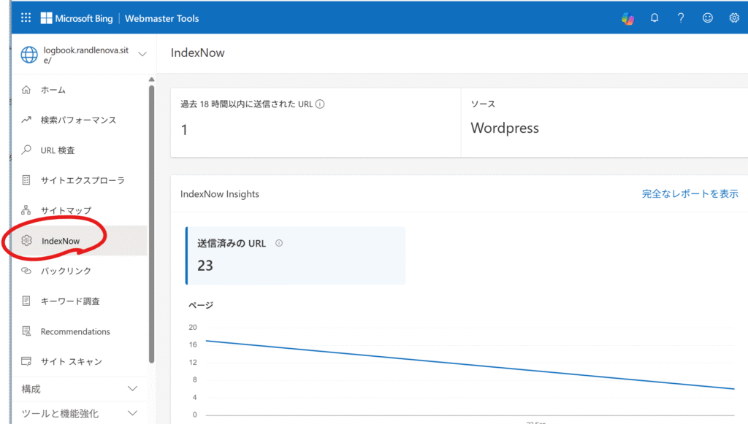The height and width of the screenshot is (424, 748).
Task: Select URL 検査 in the sidebar
Action: [x=58, y=150]
